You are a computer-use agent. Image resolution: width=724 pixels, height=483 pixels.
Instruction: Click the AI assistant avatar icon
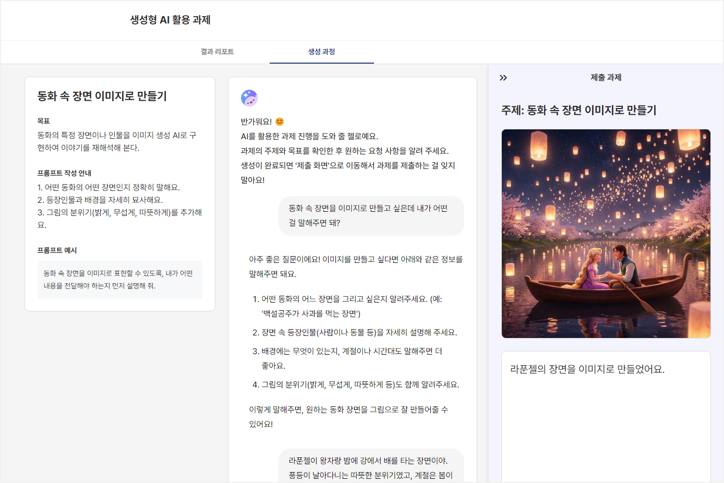249,98
